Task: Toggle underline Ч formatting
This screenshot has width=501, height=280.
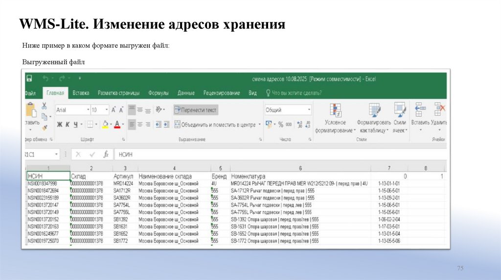Action: 76,124
